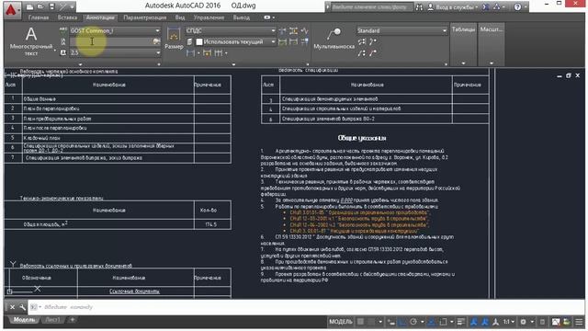Viewport: 588px width, 331px height.
Task: Click the large Многострочный текст tool
Action: tap(31, 40)
